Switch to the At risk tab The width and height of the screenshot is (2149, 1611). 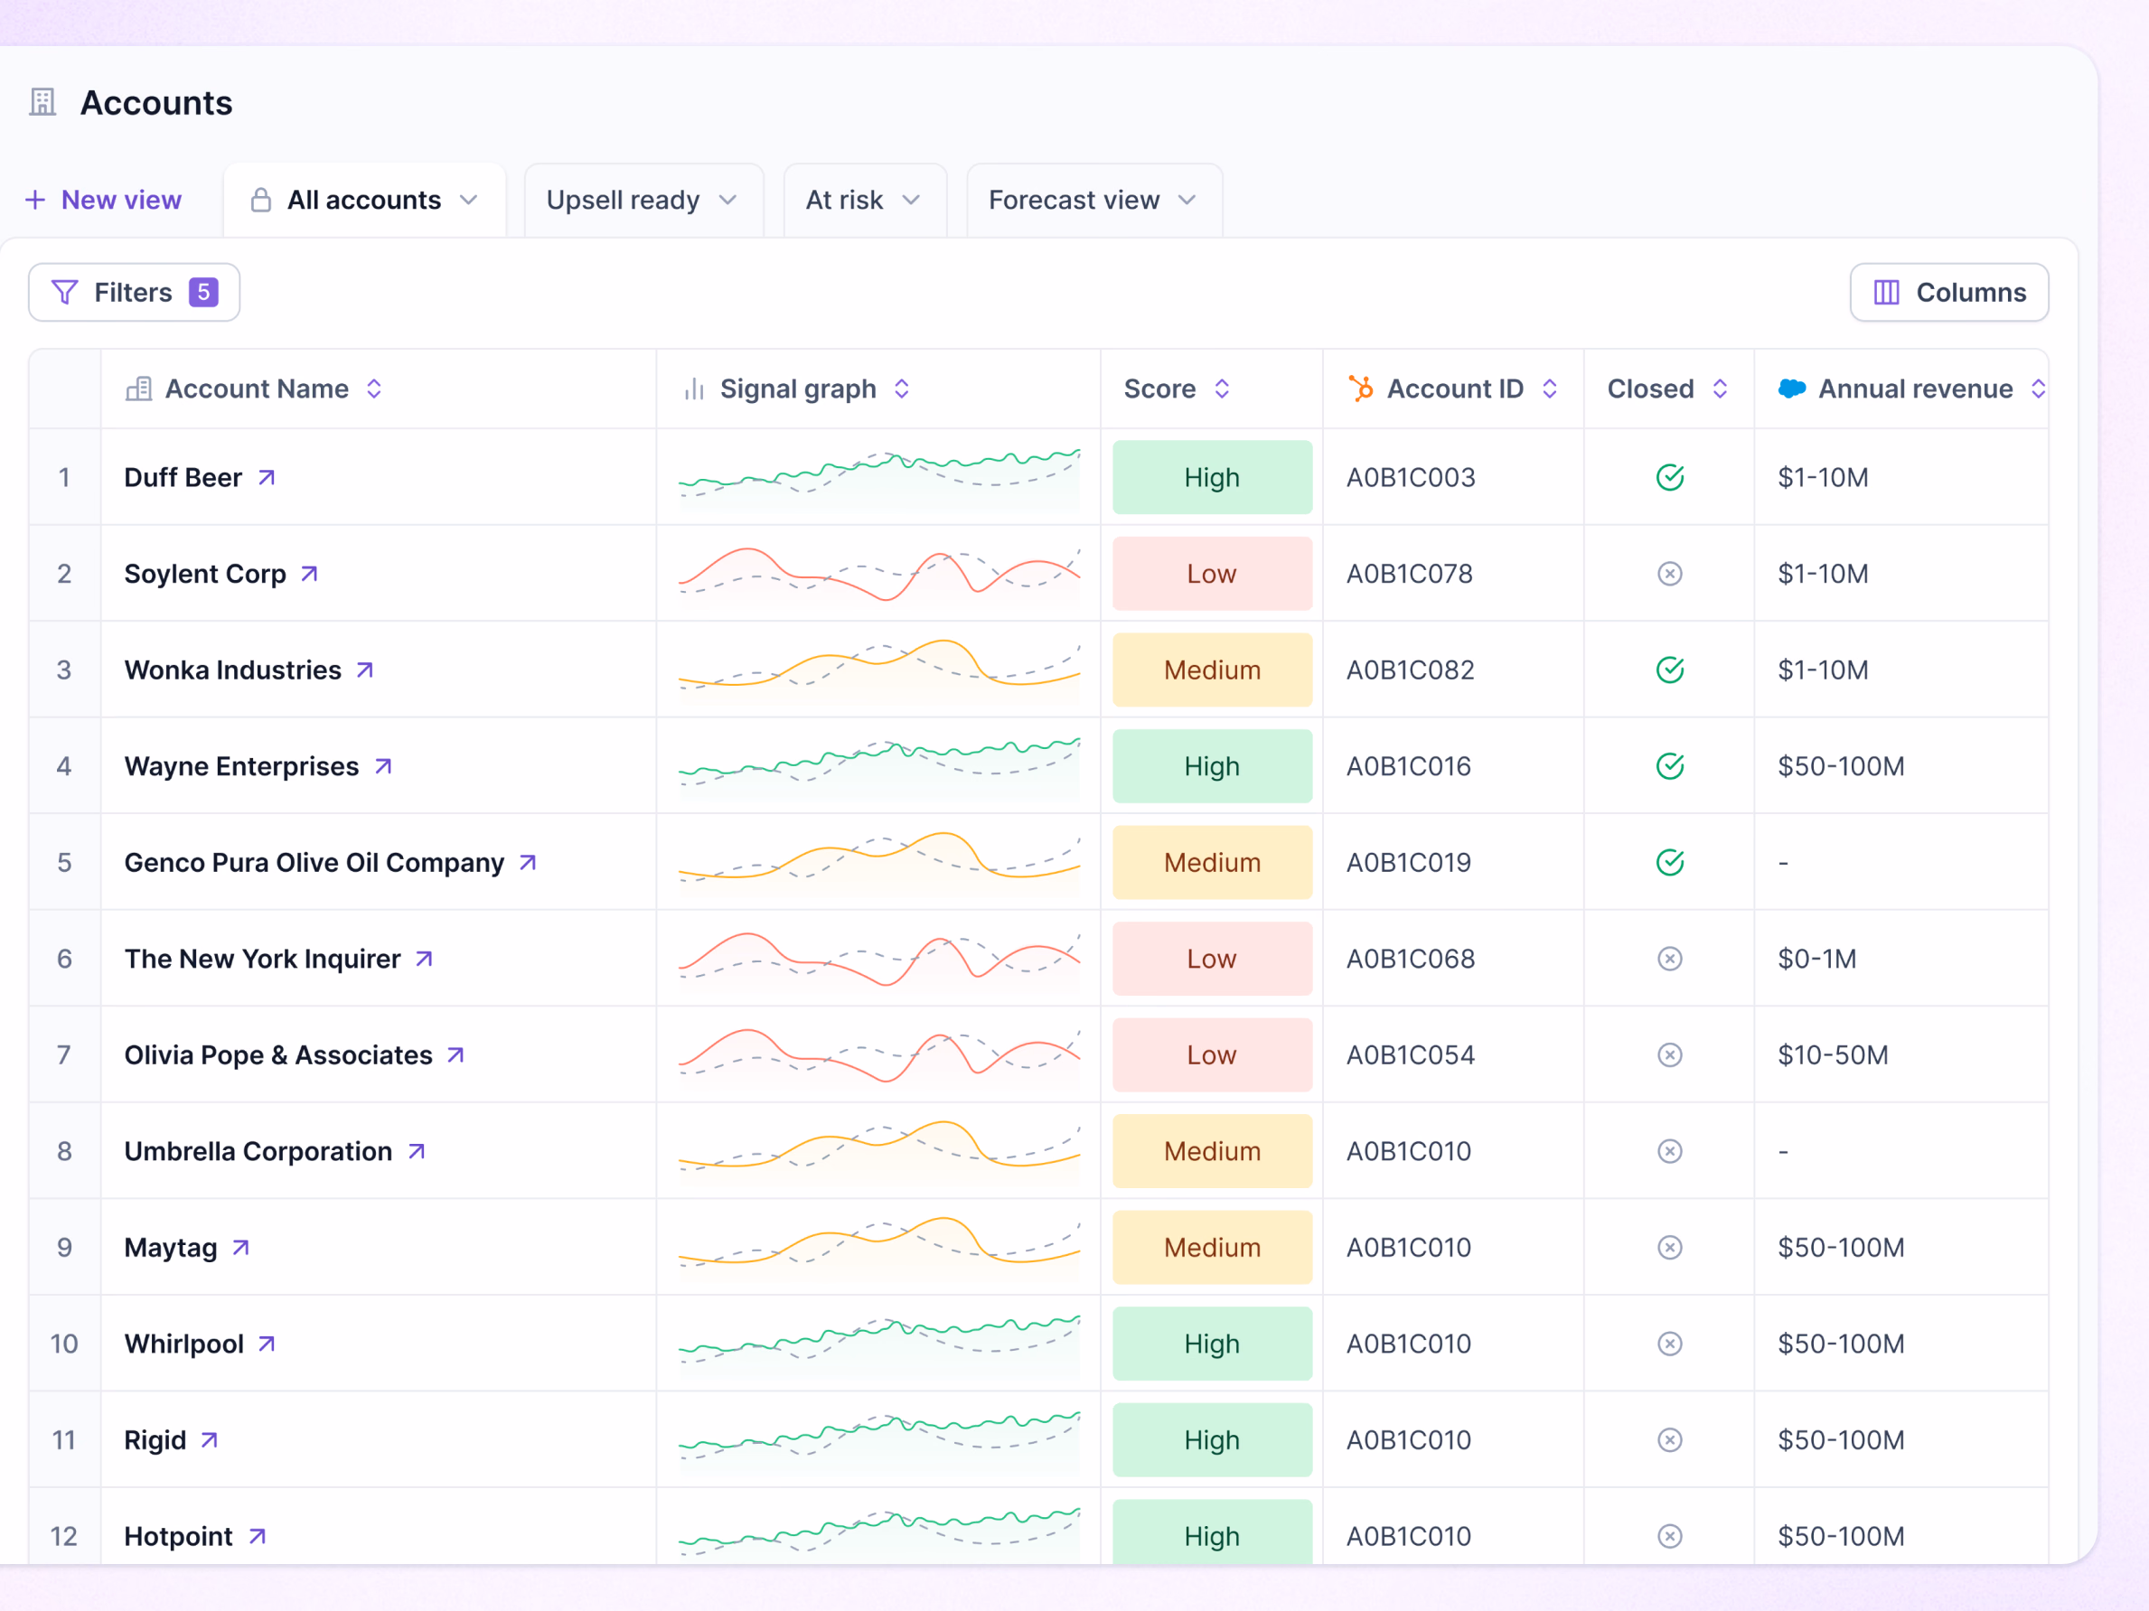coord(864,200)
